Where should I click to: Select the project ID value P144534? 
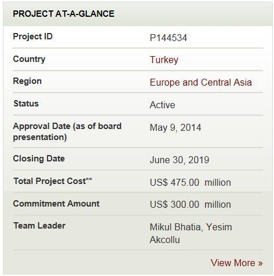pyautogui.click(x=169, y=38)
